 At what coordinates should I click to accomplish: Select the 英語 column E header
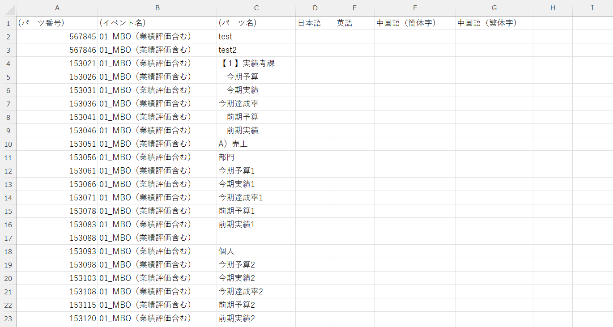(354, 8)
